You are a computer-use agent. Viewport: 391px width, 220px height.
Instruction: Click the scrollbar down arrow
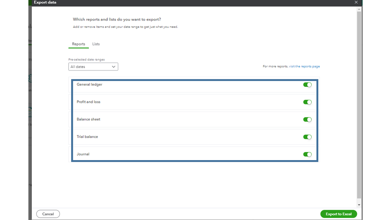click(359, 205)
